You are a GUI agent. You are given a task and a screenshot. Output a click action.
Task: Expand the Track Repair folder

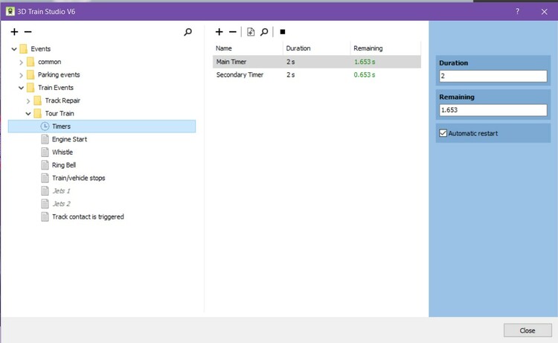click(x=28, y=100)
